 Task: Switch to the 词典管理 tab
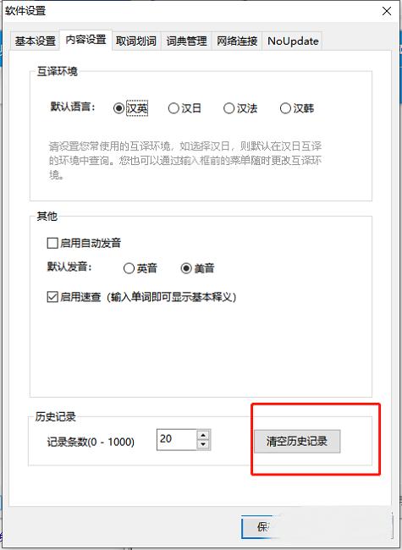pyautogui.click(x=186, y=41)
